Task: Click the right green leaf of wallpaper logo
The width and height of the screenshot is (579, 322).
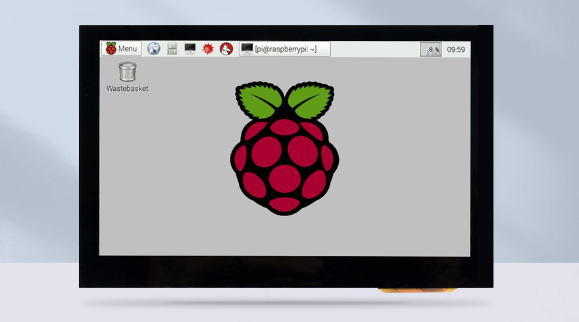Action: click(x=311, y=100)
